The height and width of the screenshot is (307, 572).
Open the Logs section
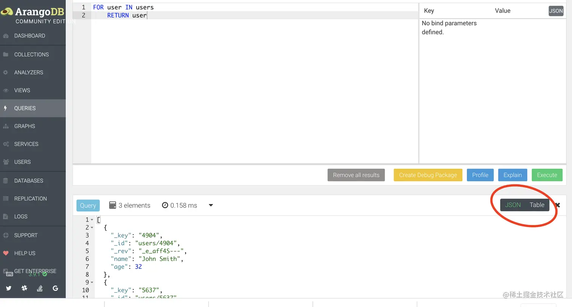tap(33, 217)
